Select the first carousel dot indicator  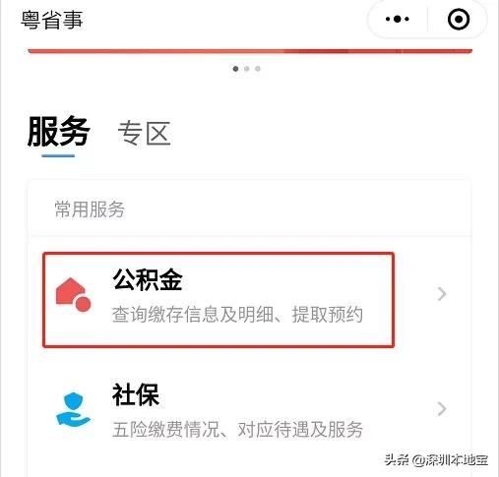coord(235,69)
